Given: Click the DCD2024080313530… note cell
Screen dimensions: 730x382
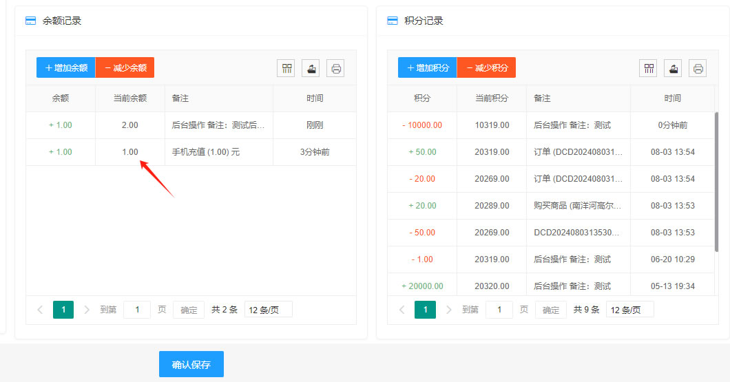Looking at the screenshot, I should click(578, 233).
